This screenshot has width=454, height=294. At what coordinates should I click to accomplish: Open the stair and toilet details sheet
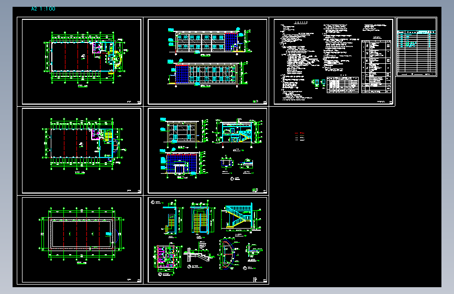[207, 240]
